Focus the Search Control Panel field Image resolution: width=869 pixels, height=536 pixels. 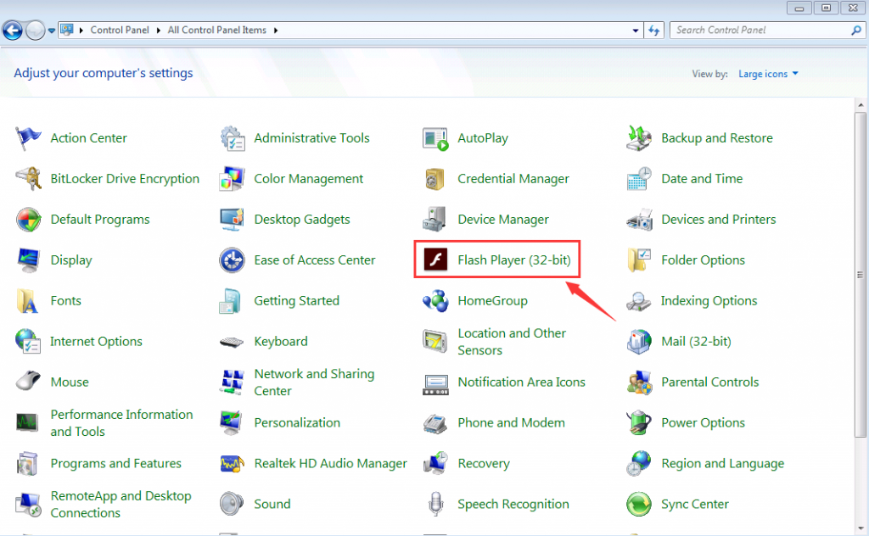pos(766,30)
